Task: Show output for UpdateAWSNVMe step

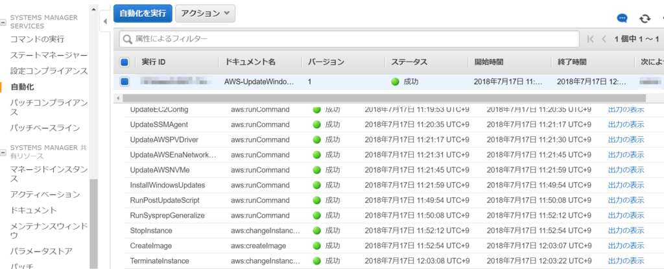Action: (626, 170)
